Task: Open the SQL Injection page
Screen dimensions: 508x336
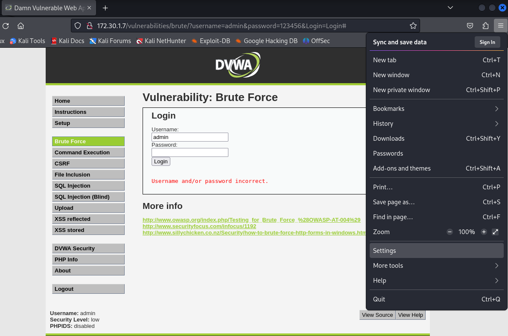Action: click(88, 185)
